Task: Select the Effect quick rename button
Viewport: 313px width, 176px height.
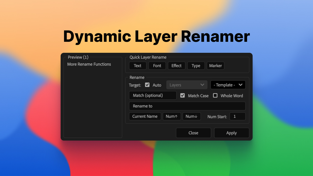Action: (177, 66)
